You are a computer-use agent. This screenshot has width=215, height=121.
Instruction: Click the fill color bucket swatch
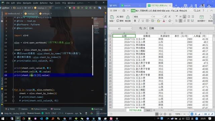pos(158,21)
